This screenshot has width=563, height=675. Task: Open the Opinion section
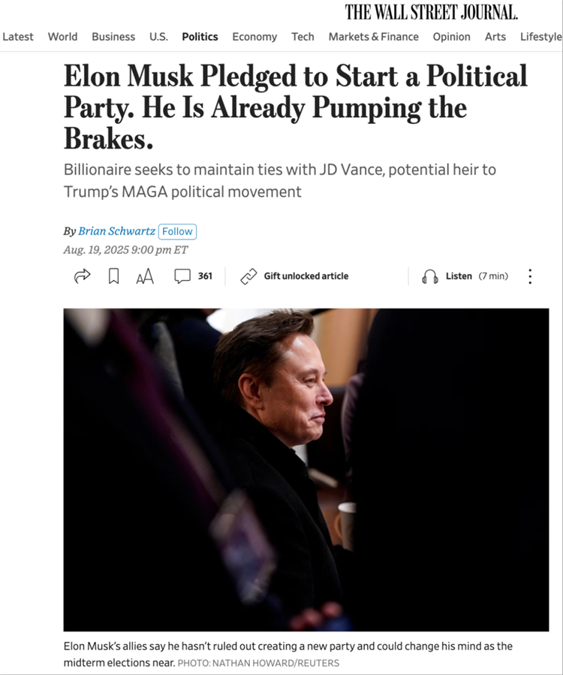pos(451,36)
